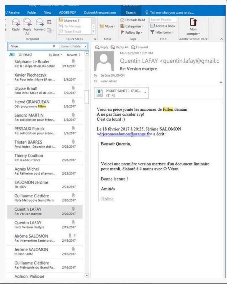Open the email from Ulysse Brault
This screenshot has height=284, width=227.
45,90
